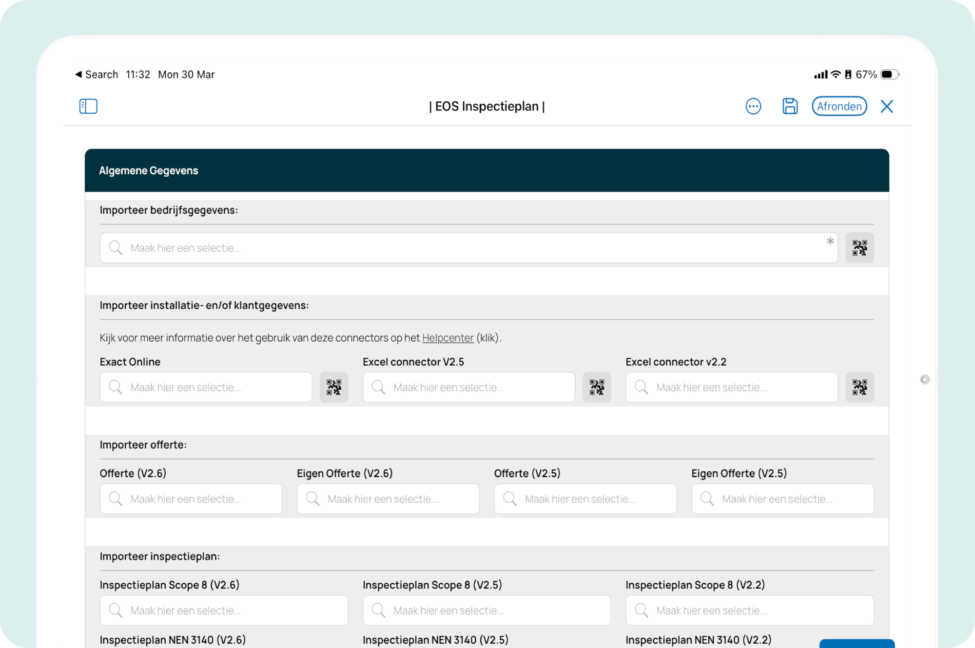Click the save floppy disk icon
This screenshot has width=975, height=648.
(790, 106)
